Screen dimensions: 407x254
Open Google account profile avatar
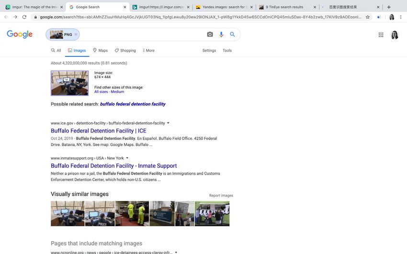[x=394, y=34]
